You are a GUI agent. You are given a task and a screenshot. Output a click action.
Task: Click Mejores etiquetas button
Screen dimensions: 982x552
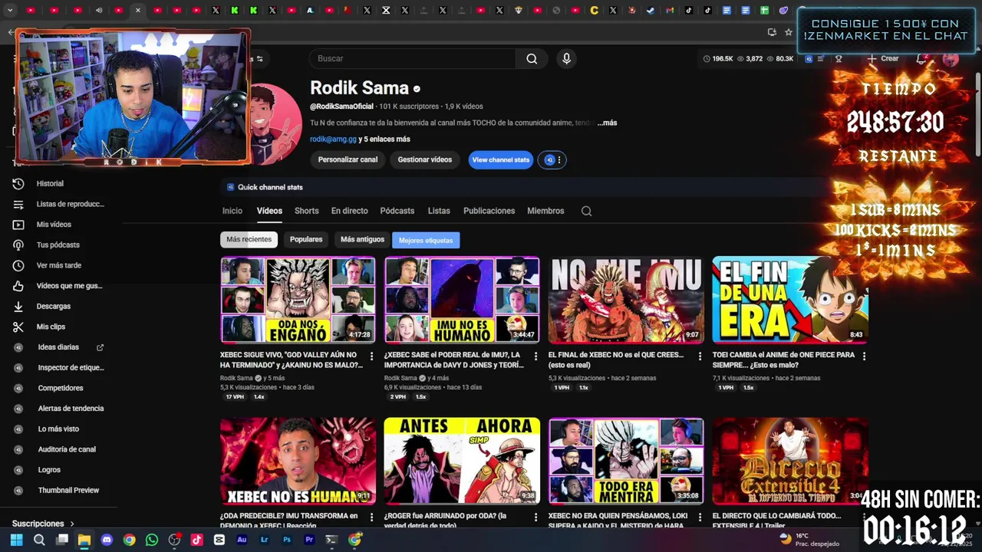click(x=426, y=240)
